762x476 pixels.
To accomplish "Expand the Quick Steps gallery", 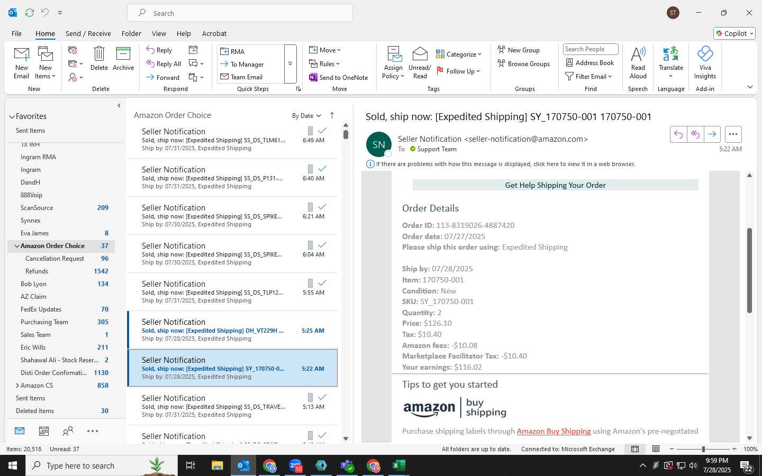I will 290,64.
